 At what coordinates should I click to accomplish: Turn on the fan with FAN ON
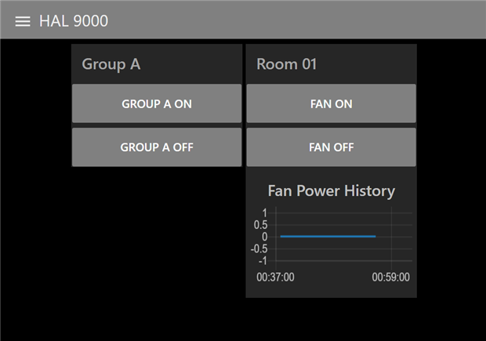[x=331, y=103]
